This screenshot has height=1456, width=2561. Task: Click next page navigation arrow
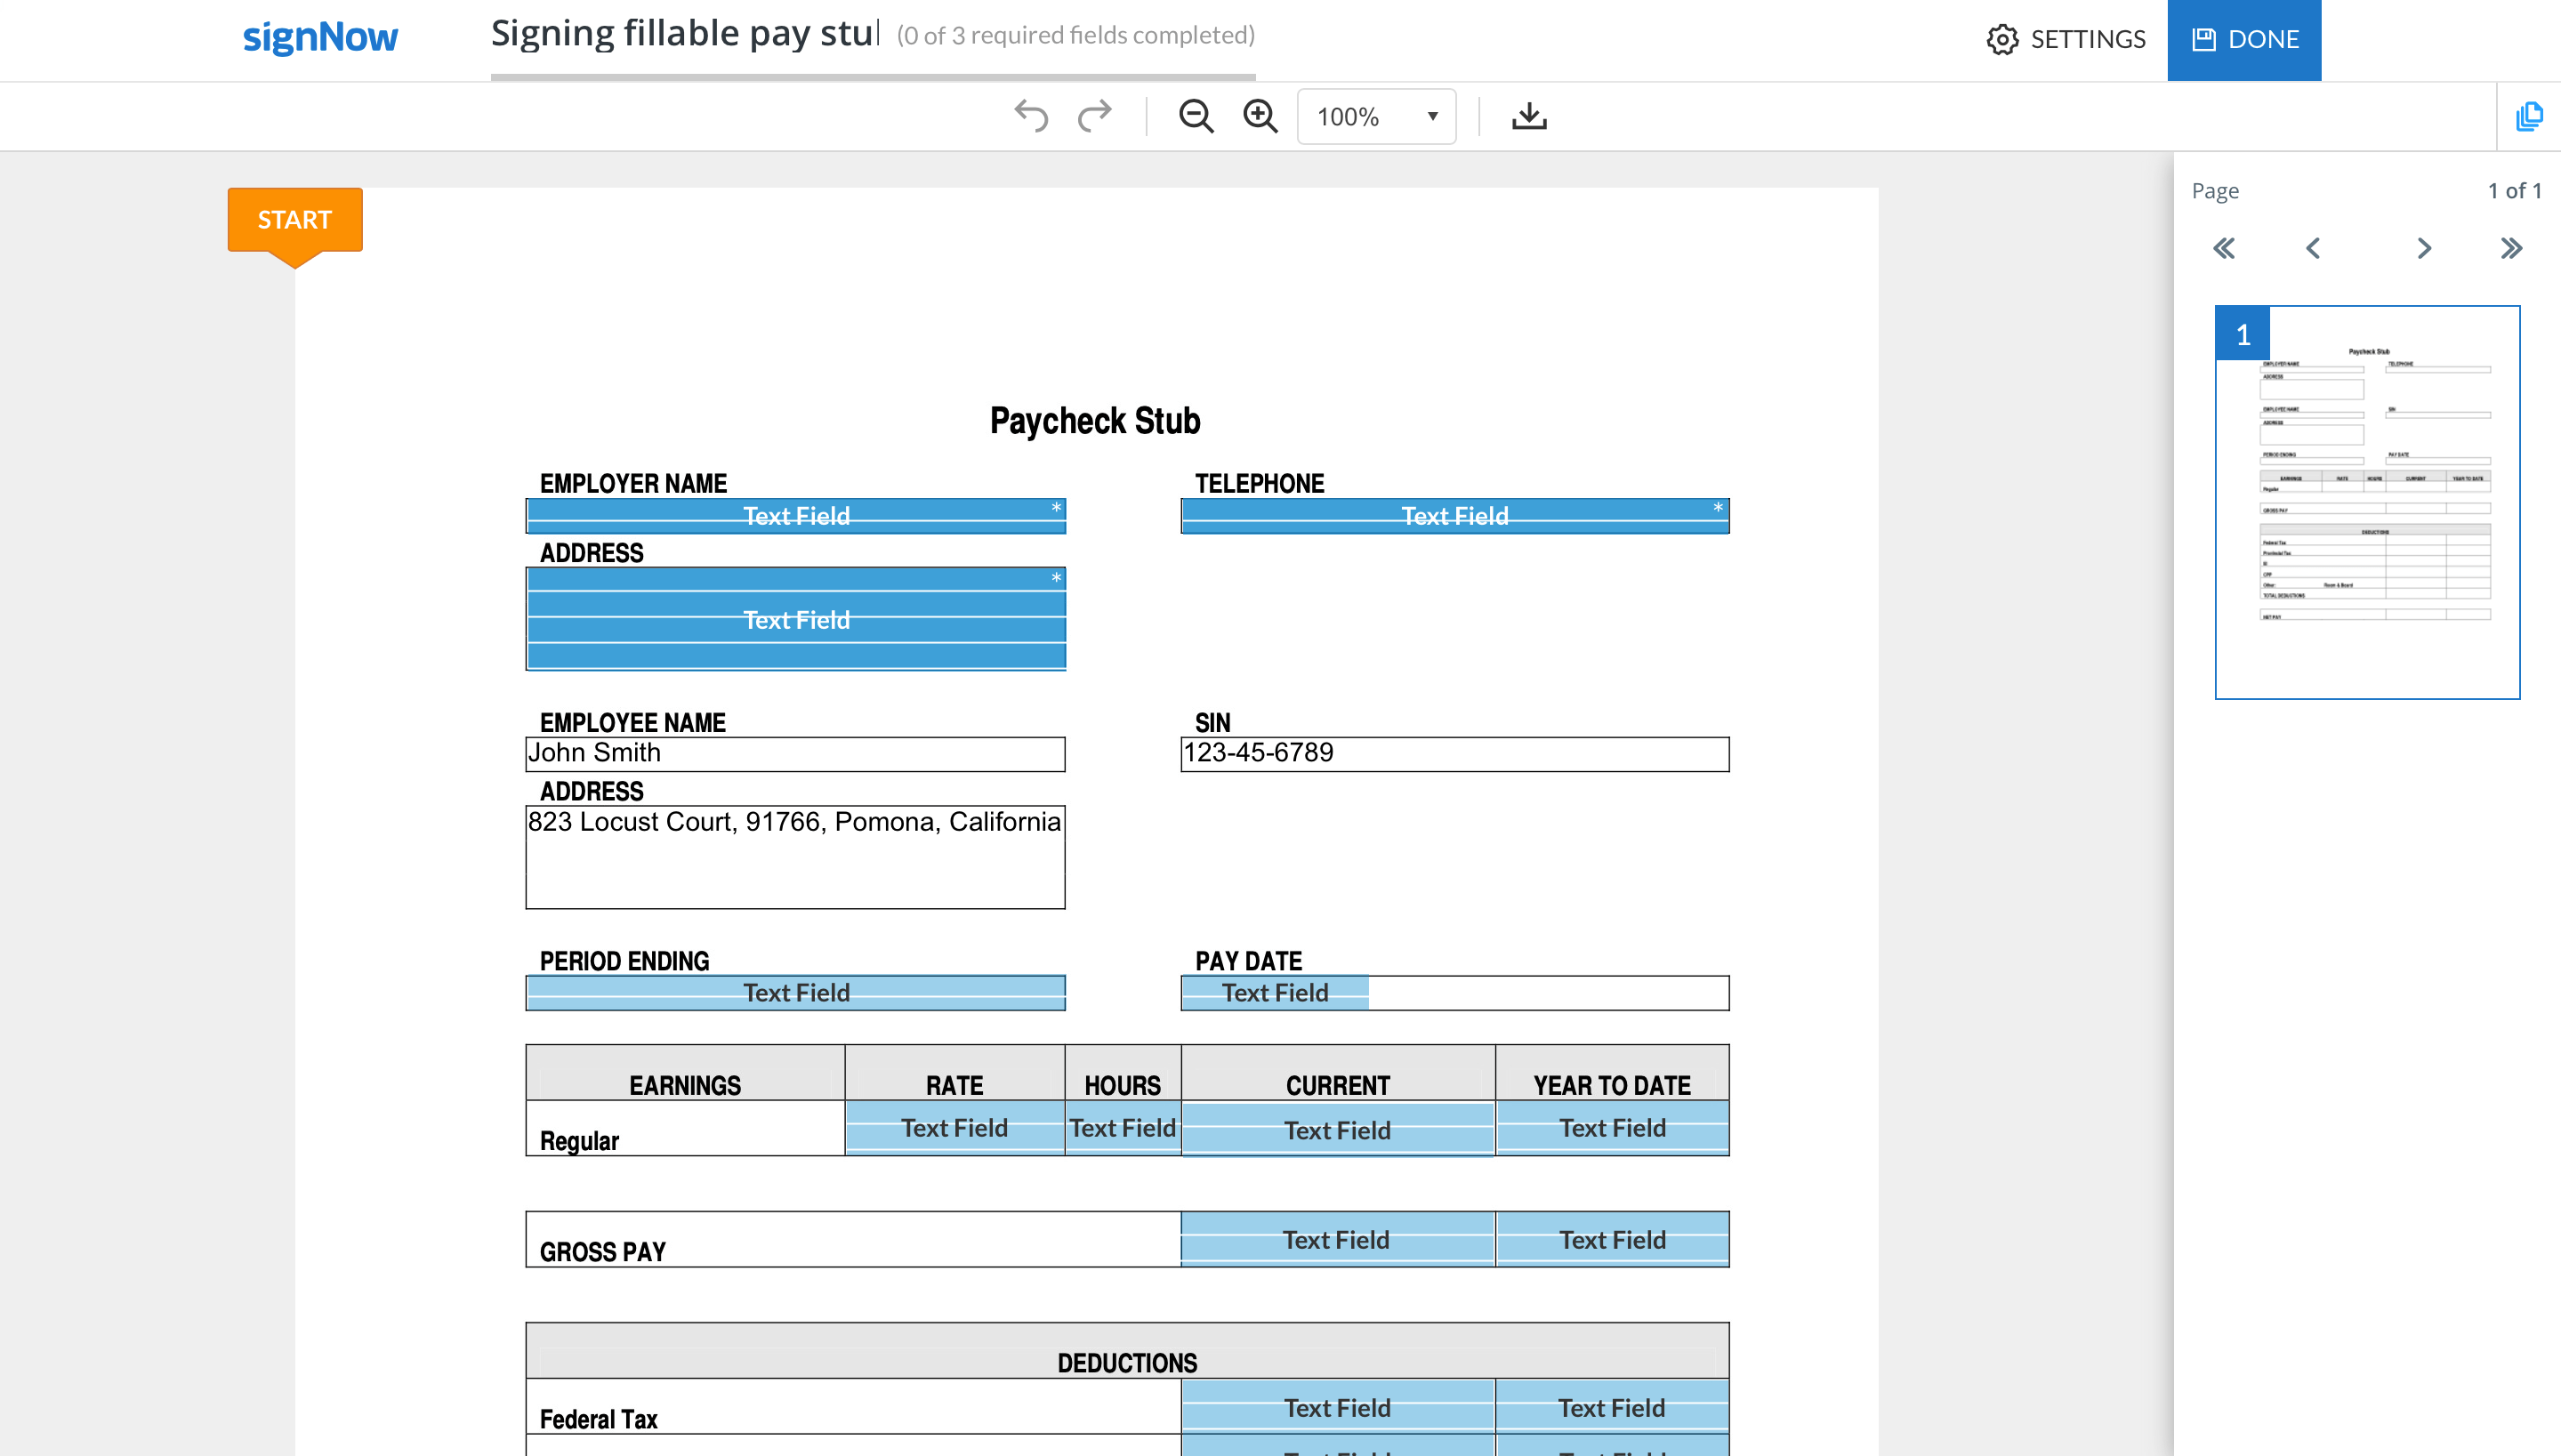point(2424,248)
